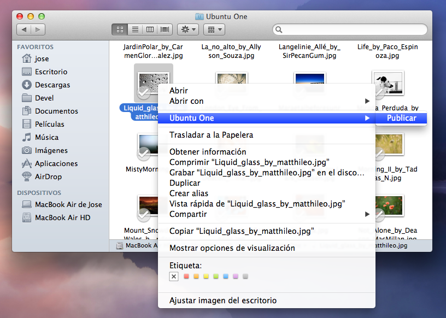Image resolution: width=446 pixels, height=318 pixels.
Task: Choose Ajustar imagen del escritorio
Action: pyautogui.click(x=222, y=301)
